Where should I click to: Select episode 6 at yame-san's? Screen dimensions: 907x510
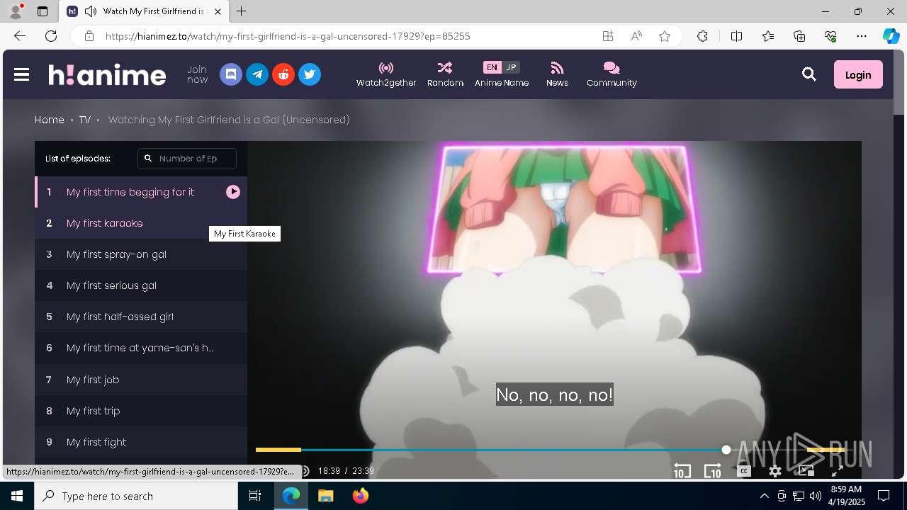point(141,348)
